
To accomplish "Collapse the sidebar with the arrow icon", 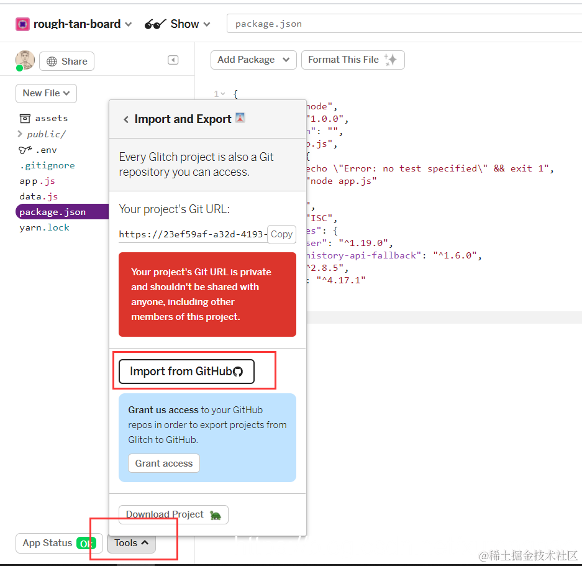I will (x=173, y=60).
